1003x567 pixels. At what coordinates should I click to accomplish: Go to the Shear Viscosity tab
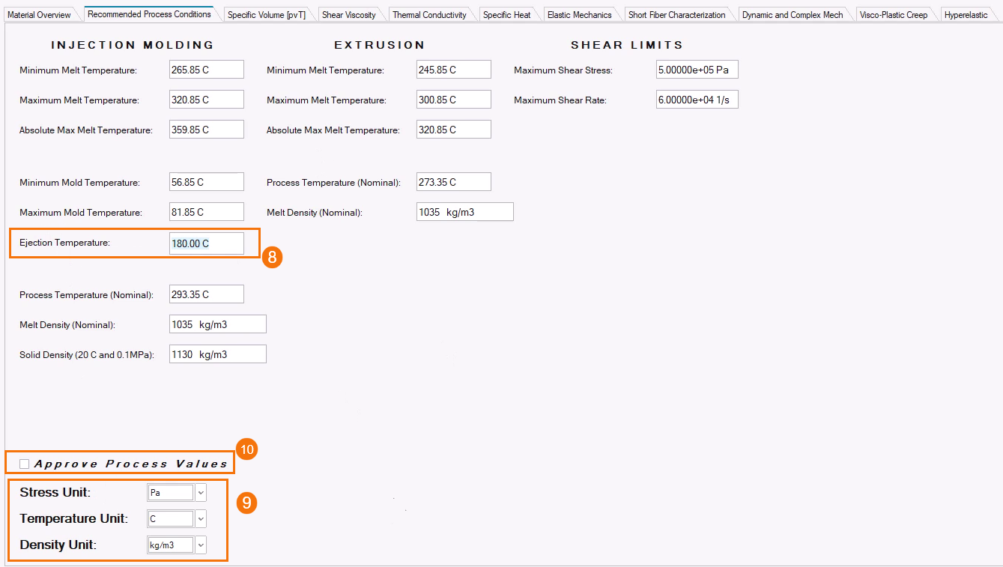pyautogui.click(x=349, y=15)
